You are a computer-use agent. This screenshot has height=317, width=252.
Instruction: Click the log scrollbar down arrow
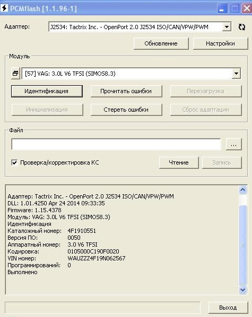[242, 290]
